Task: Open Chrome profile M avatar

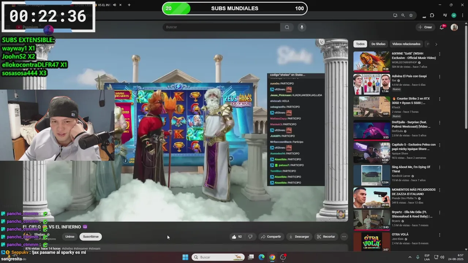Action: (454, 15)
